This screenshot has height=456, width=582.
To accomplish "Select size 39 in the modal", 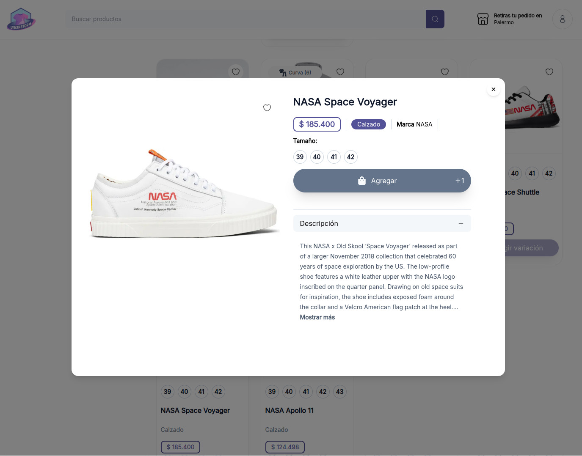I will pyautogui.click(x=300, y=157).
